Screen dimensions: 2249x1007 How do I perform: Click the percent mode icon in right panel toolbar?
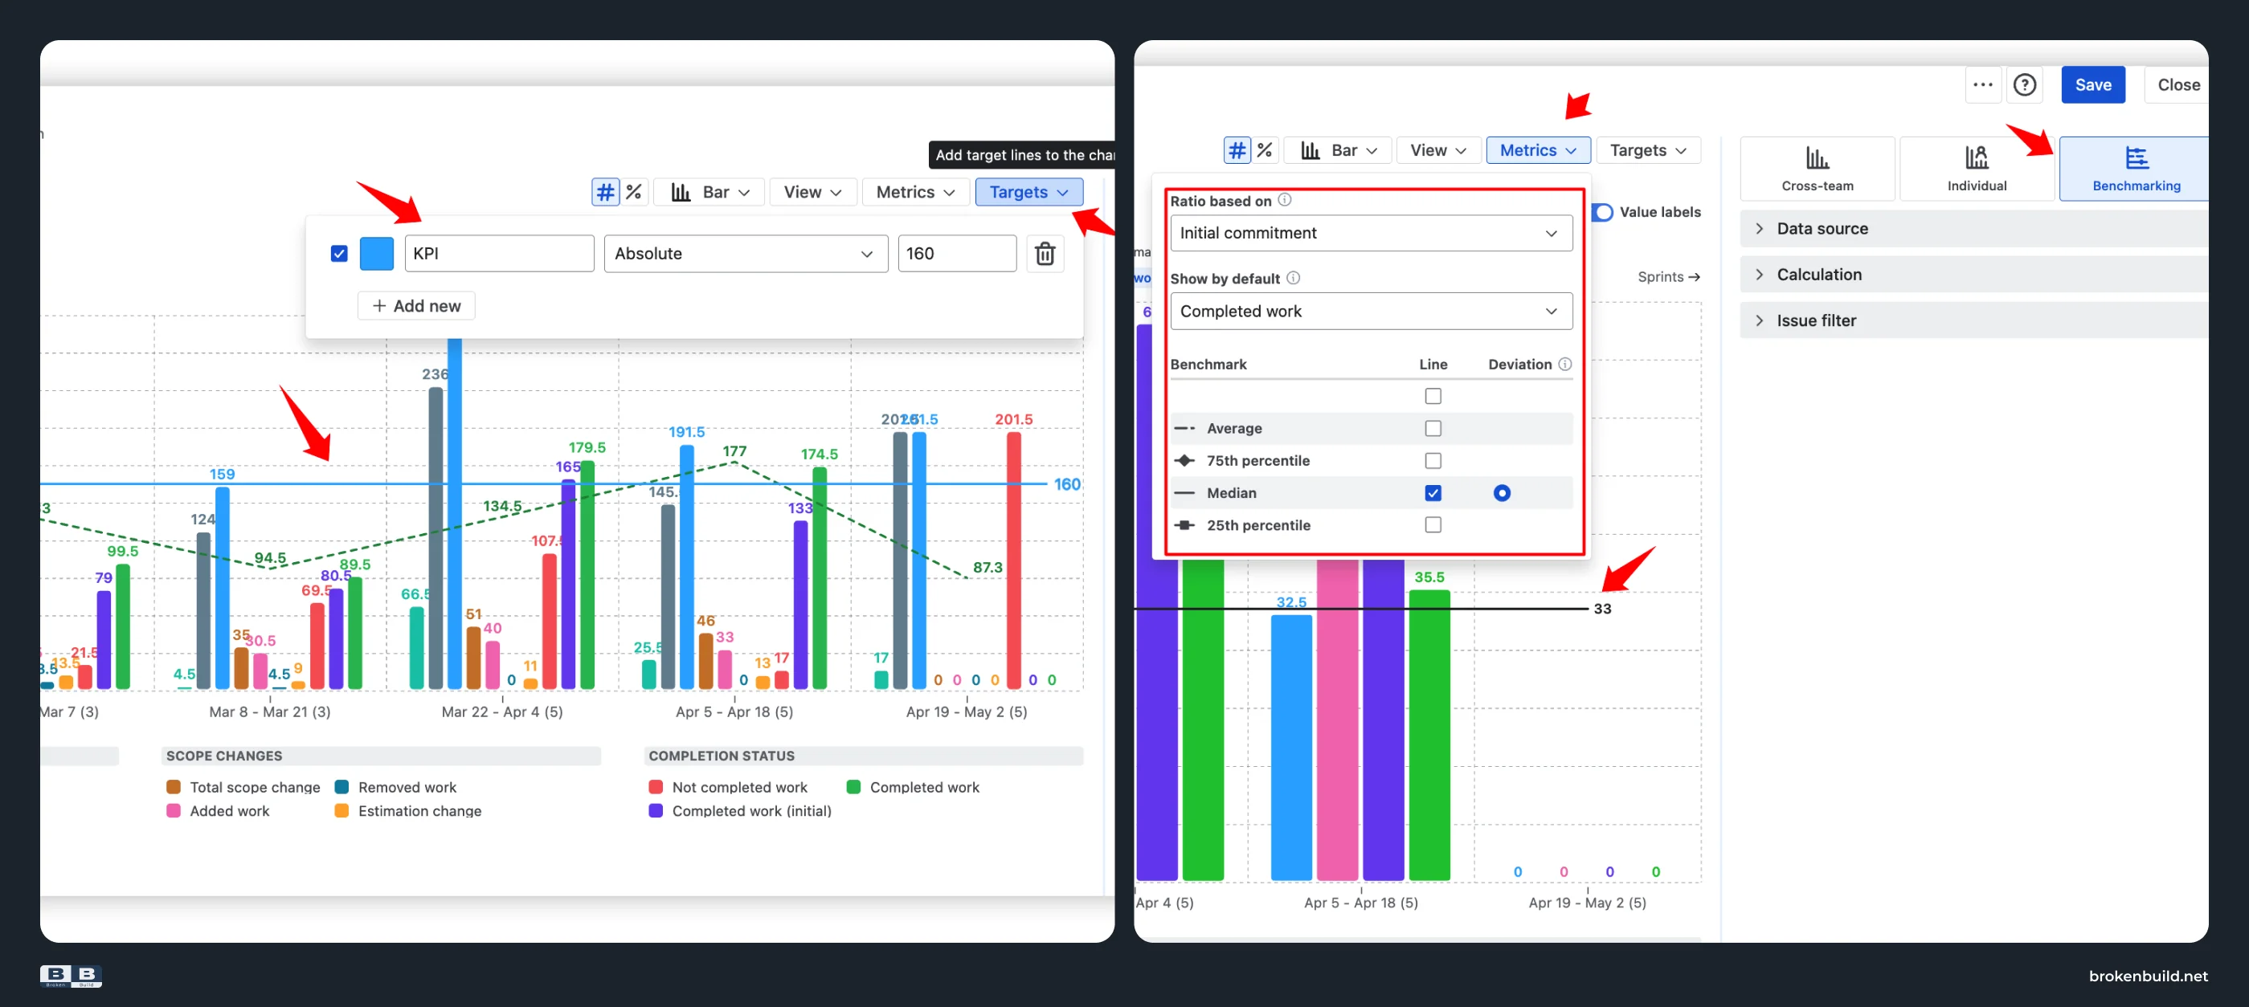click(x=1264, y=150)
